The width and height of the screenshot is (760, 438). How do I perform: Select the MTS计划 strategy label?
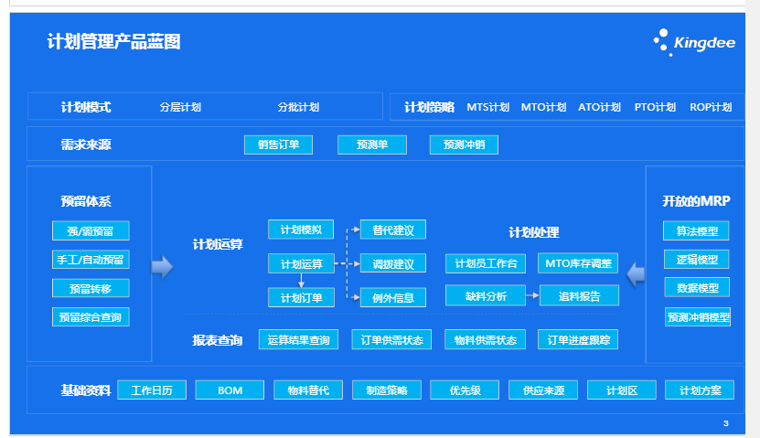click(487, 107)
